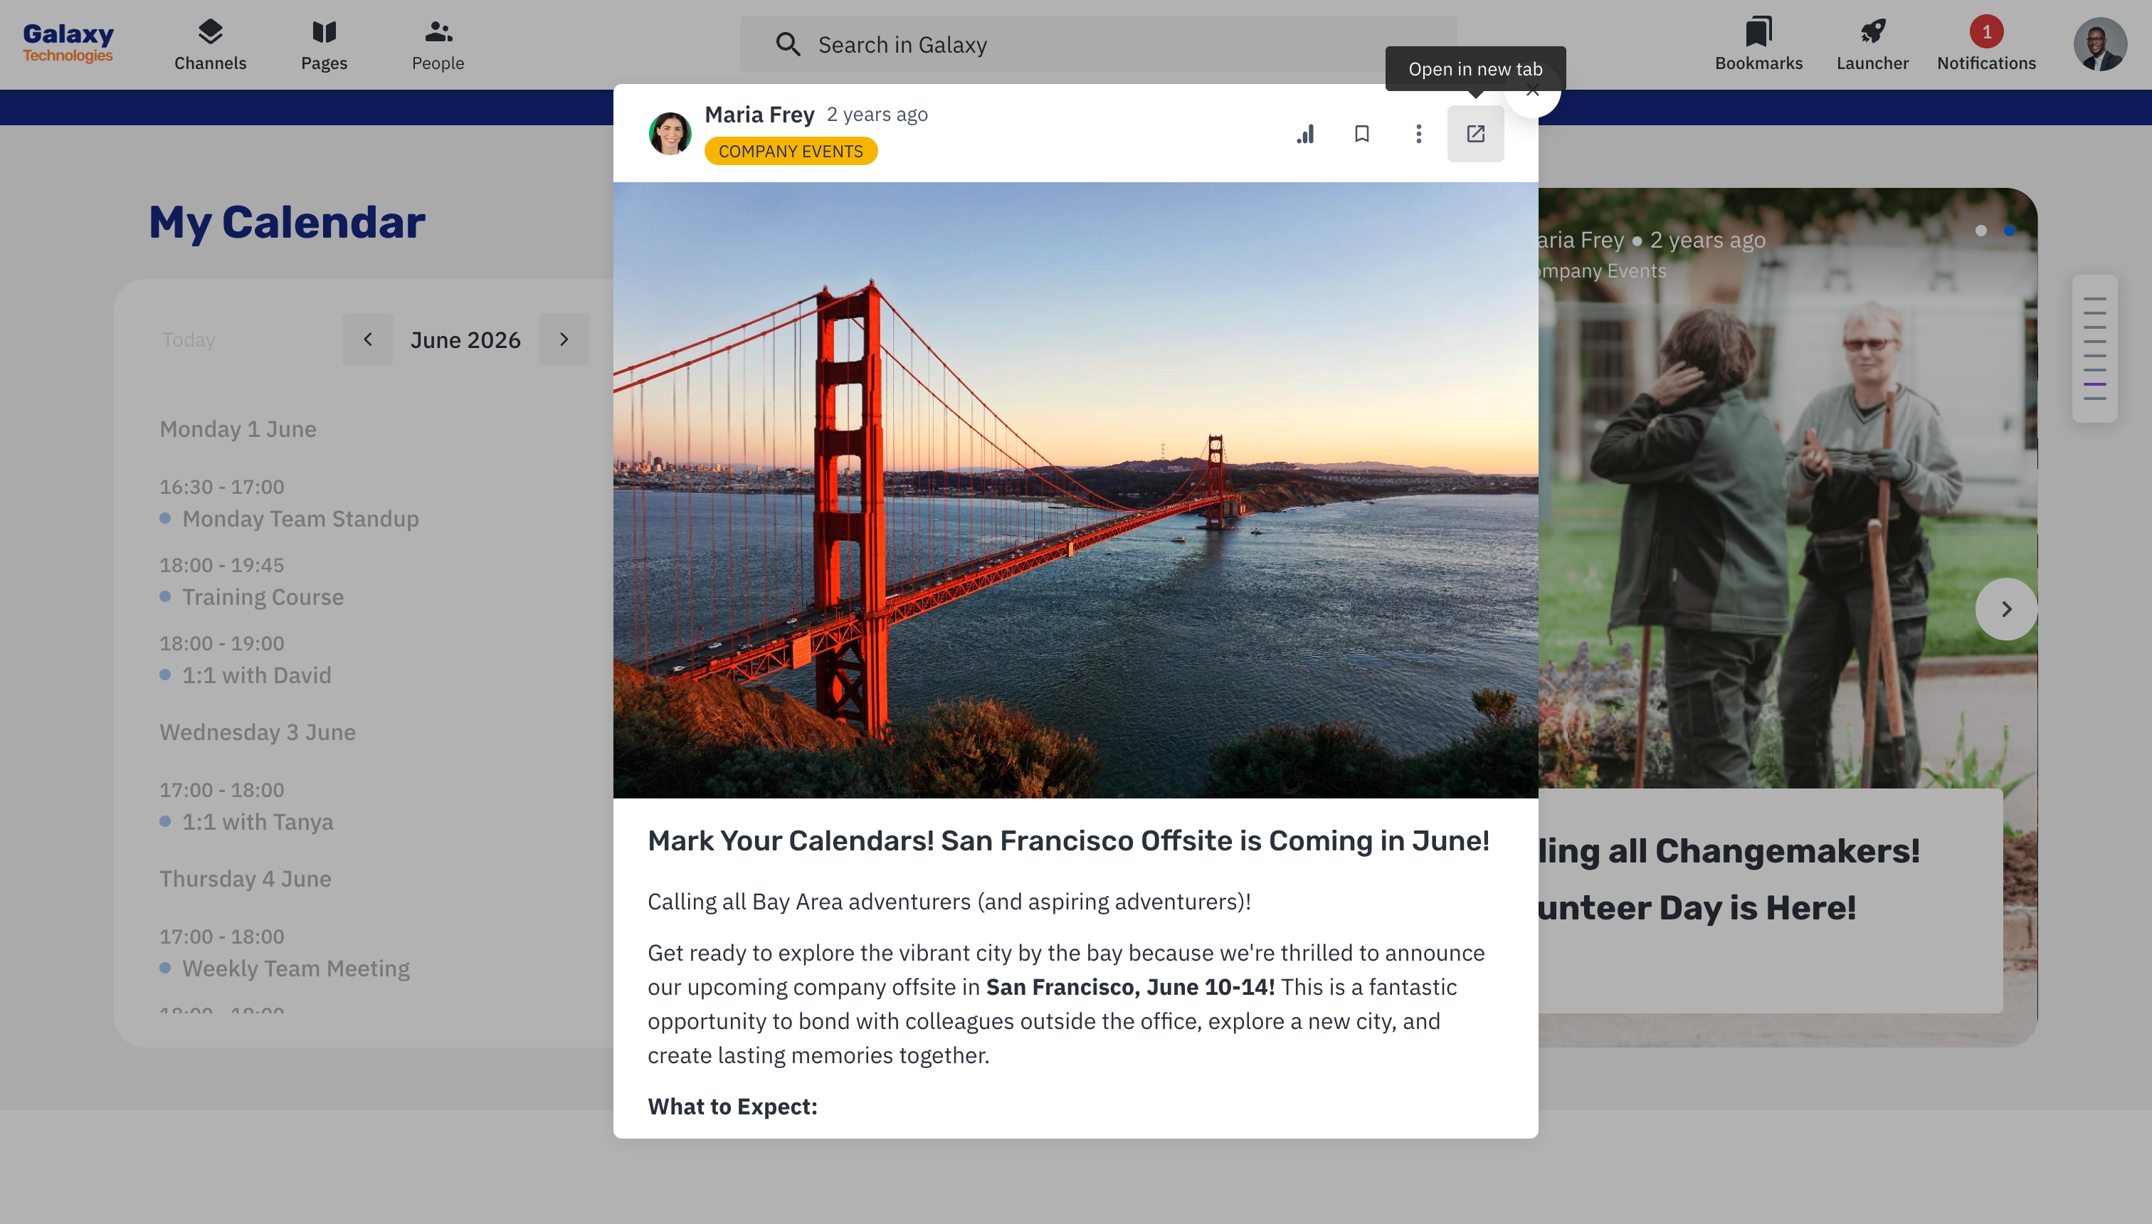Viewport: 2152px width, 1224px height.
Task: Click the June 2026 month label
Action: [x=465, y=339]
